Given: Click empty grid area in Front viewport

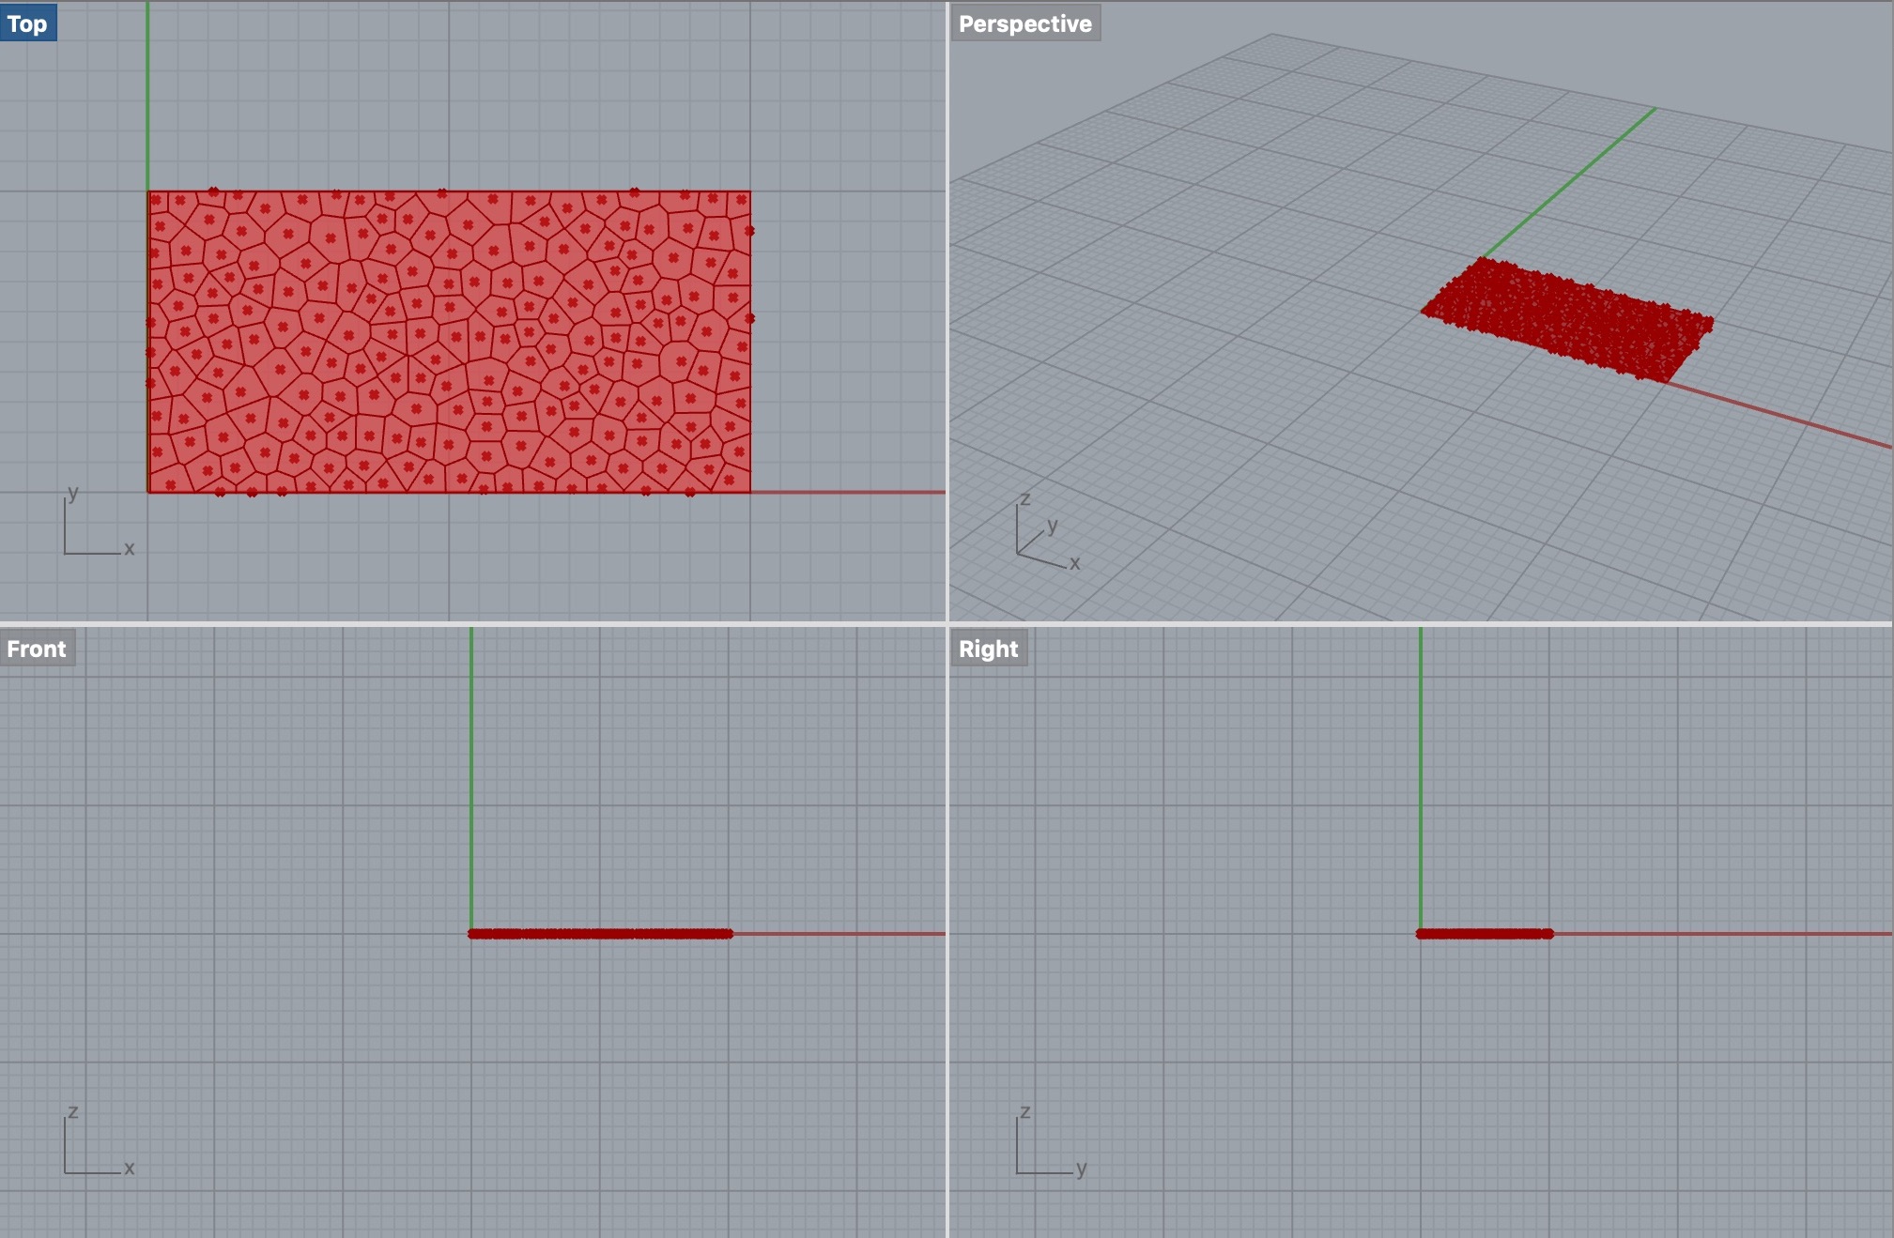Looking at the screenshot, I should [x=282, y=798].
